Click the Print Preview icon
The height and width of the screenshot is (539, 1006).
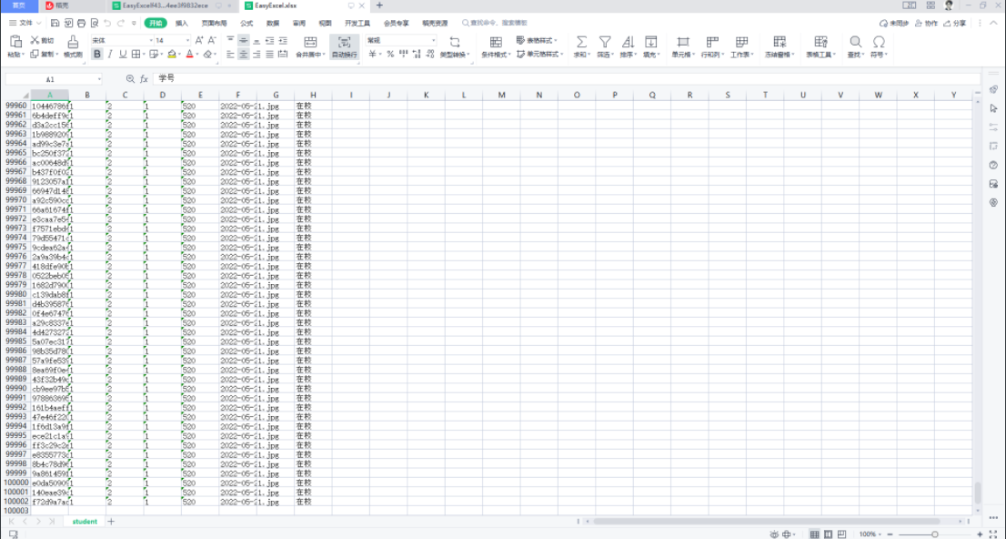[95, 23]
